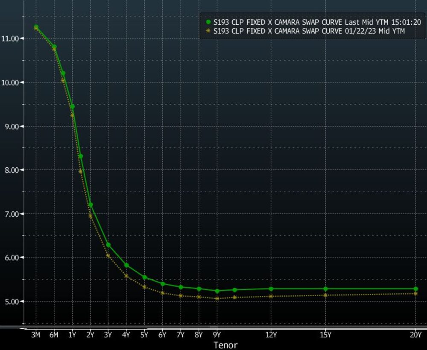Screen dimensions: 427x350
Task: Click the yellow dotted curve marker at 20Y
Action: point(416,294)
